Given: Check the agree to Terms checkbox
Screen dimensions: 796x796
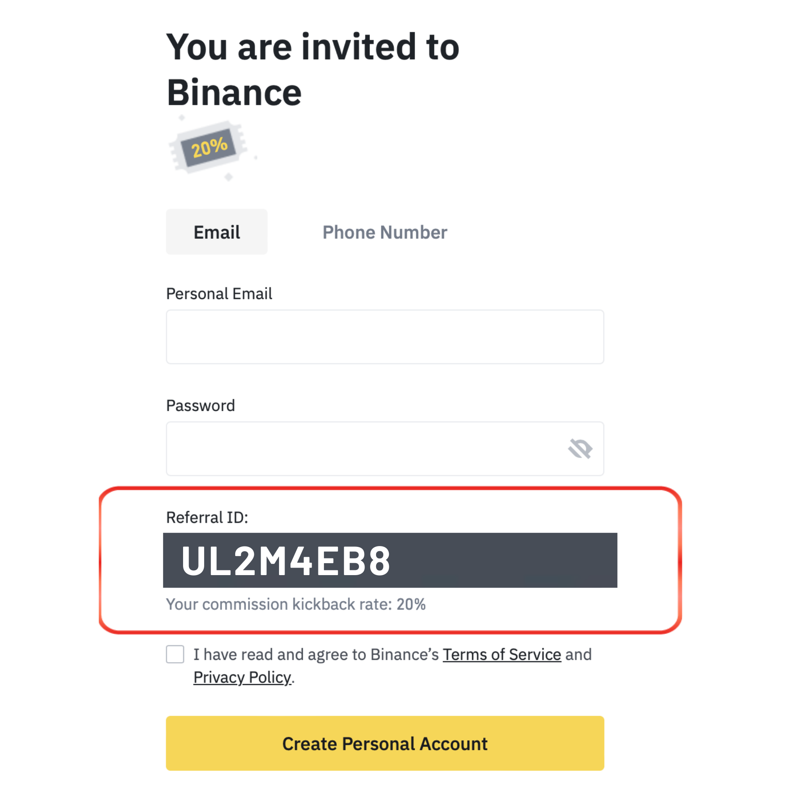Looking at the screenshot, I should coord(175,654).
